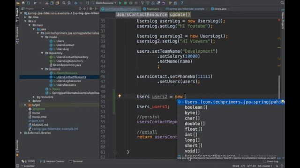Expand External Libraries node

(x=21, y=133)
